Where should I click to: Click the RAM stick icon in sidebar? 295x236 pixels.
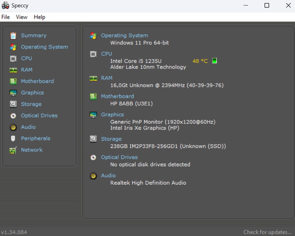[13, 70]
